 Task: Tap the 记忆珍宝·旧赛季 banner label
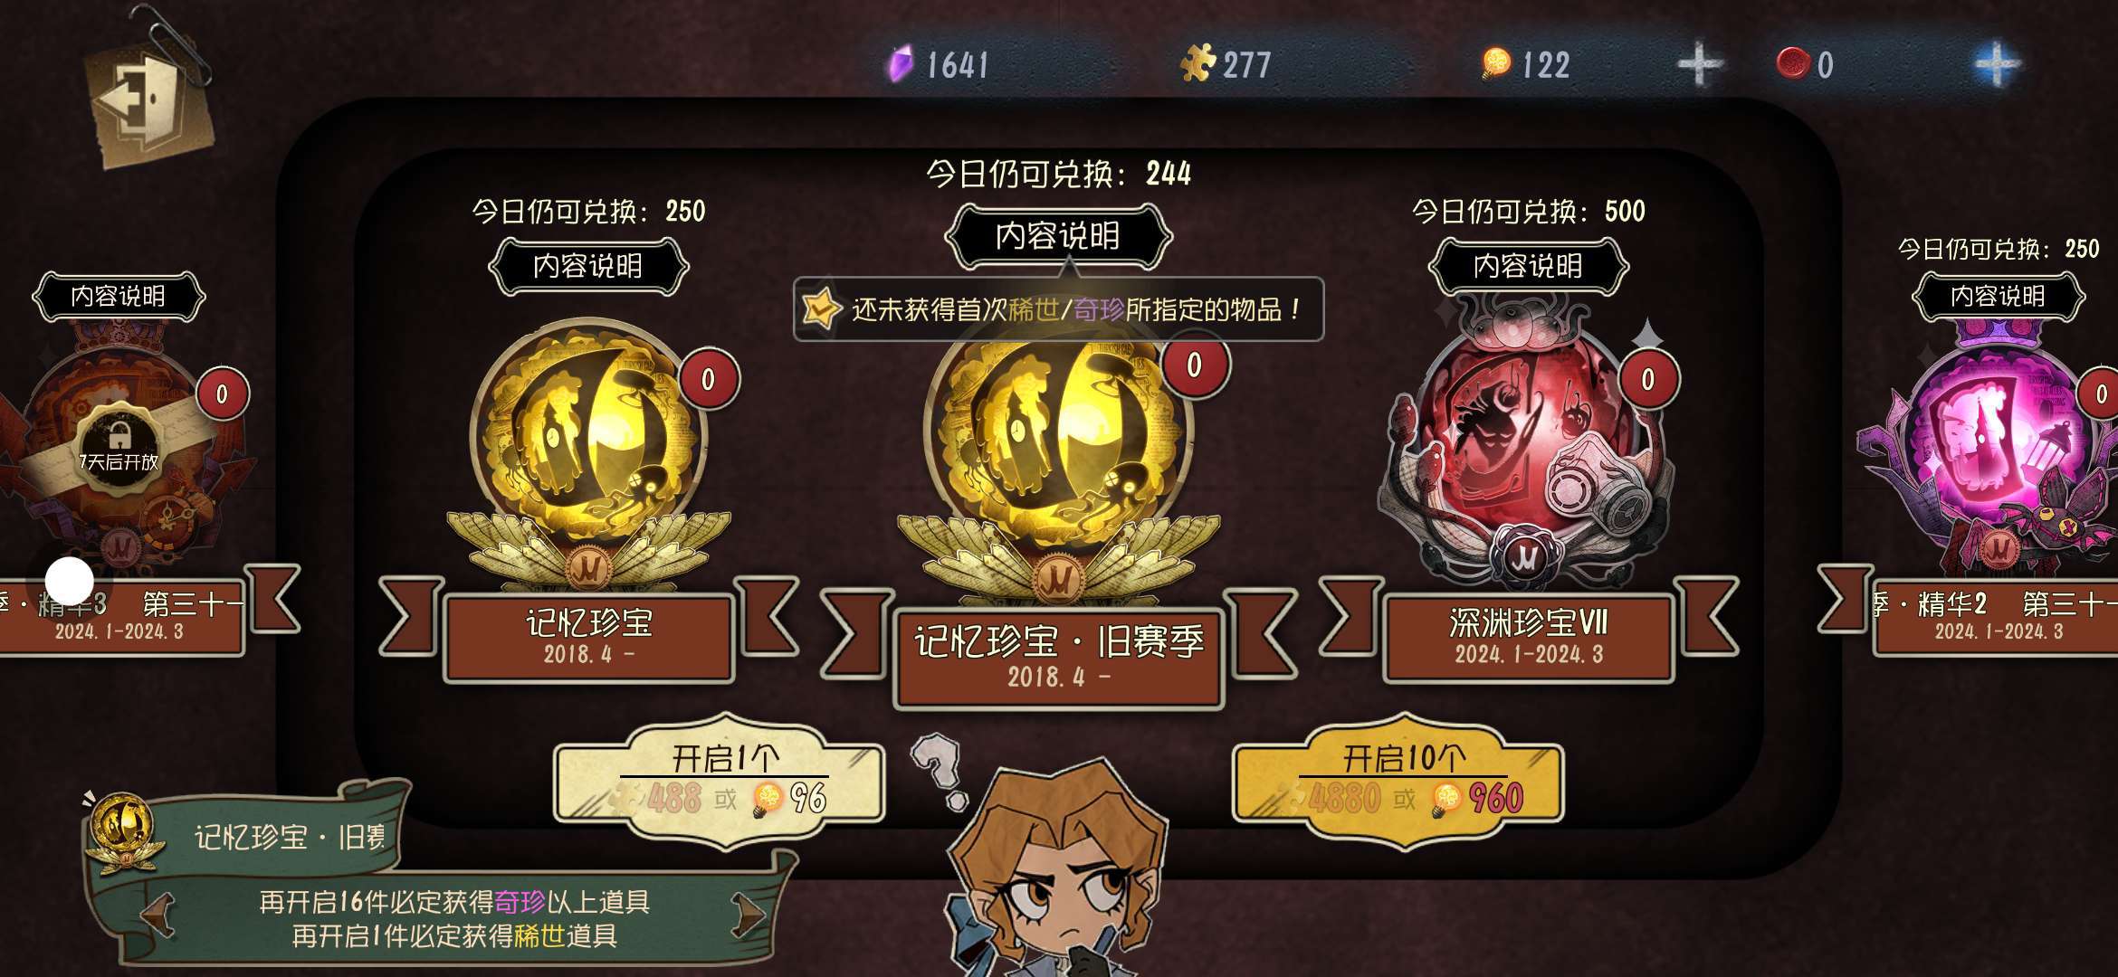click(x=1058, y=658)
